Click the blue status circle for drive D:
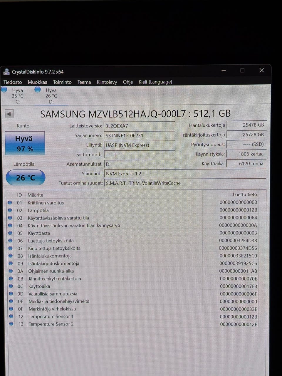 (38, 90)
